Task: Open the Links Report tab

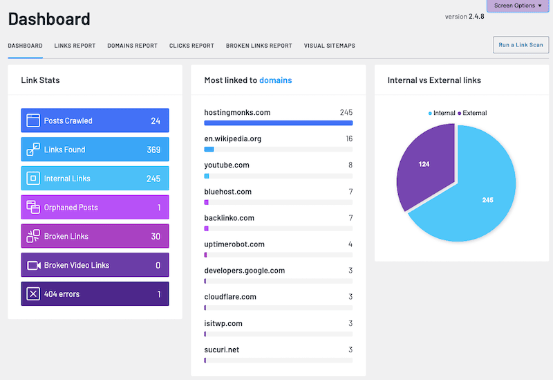Action: point(75,46)
